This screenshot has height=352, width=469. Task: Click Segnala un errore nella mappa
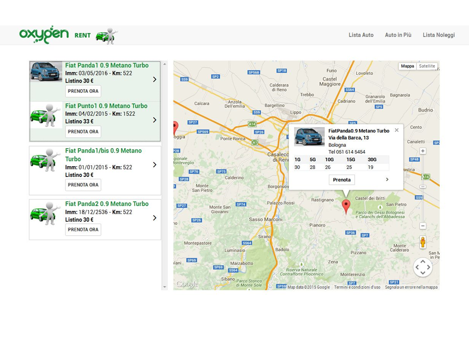[411, 287]
